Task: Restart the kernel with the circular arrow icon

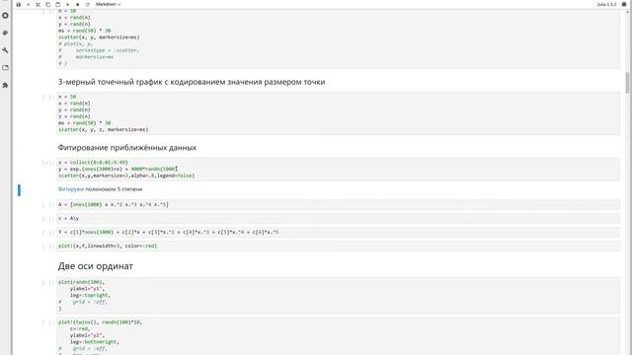Action: point(88,4)
